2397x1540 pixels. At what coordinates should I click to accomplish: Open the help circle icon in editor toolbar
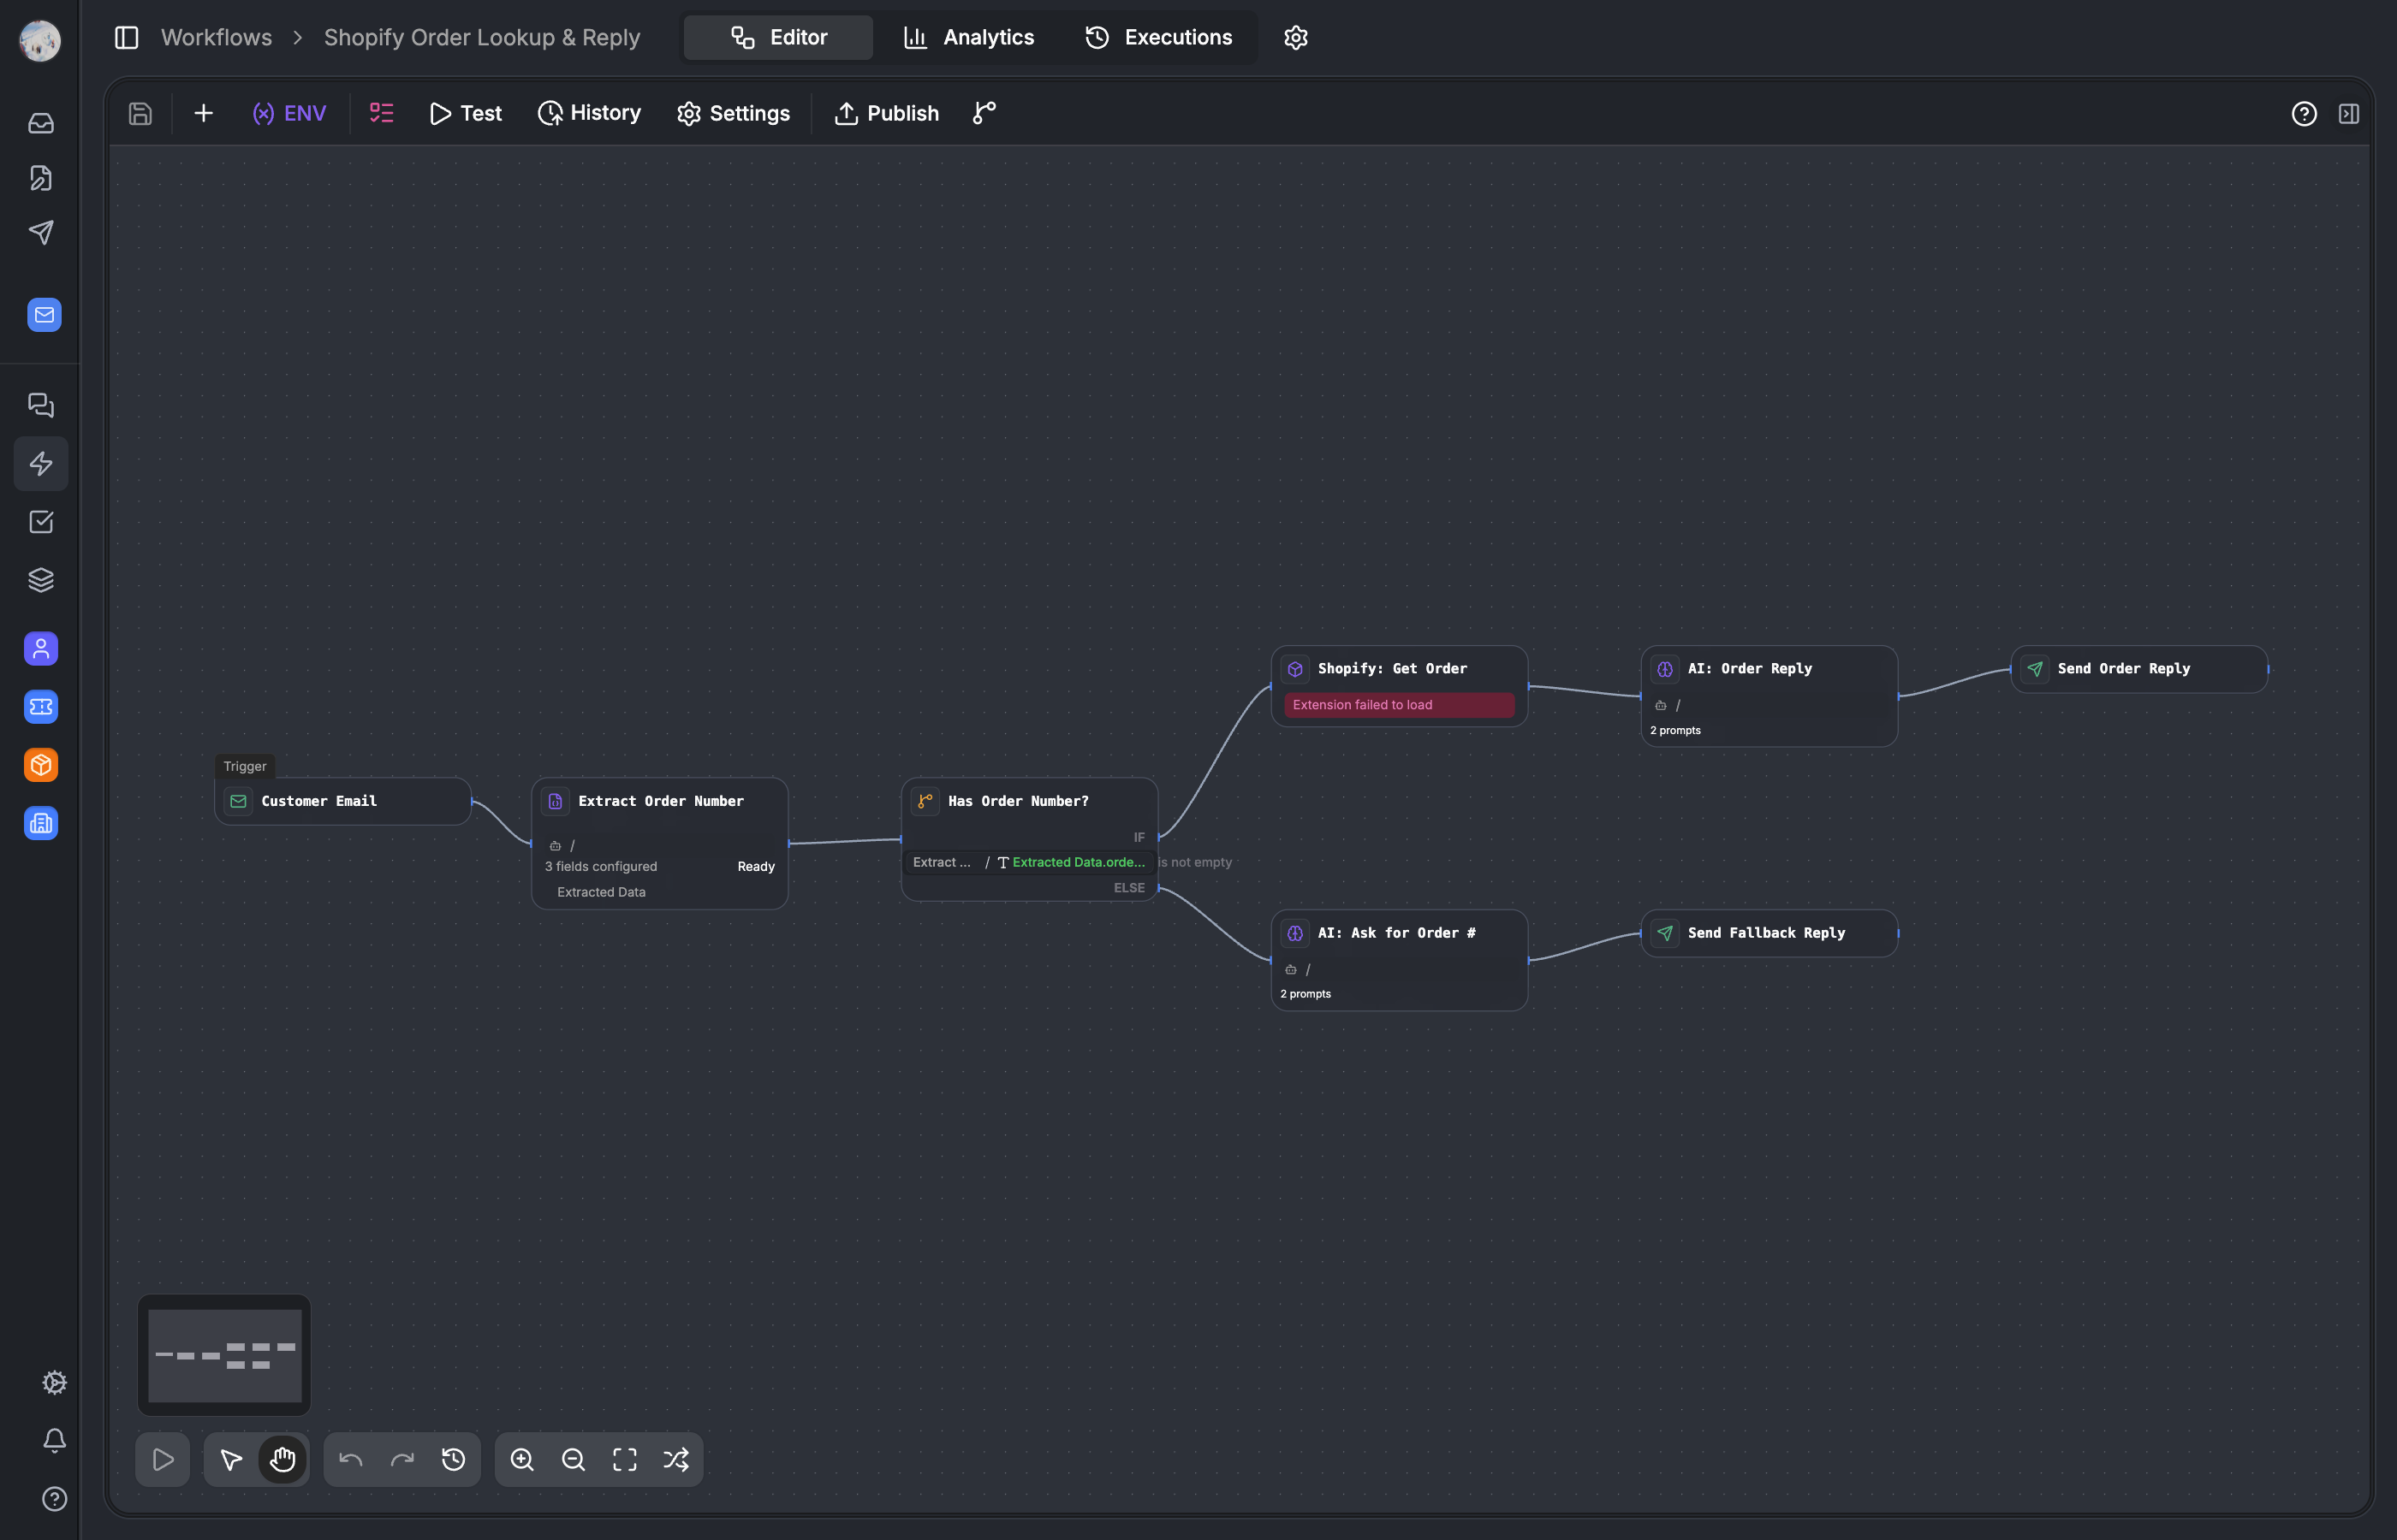(2304, 114)
